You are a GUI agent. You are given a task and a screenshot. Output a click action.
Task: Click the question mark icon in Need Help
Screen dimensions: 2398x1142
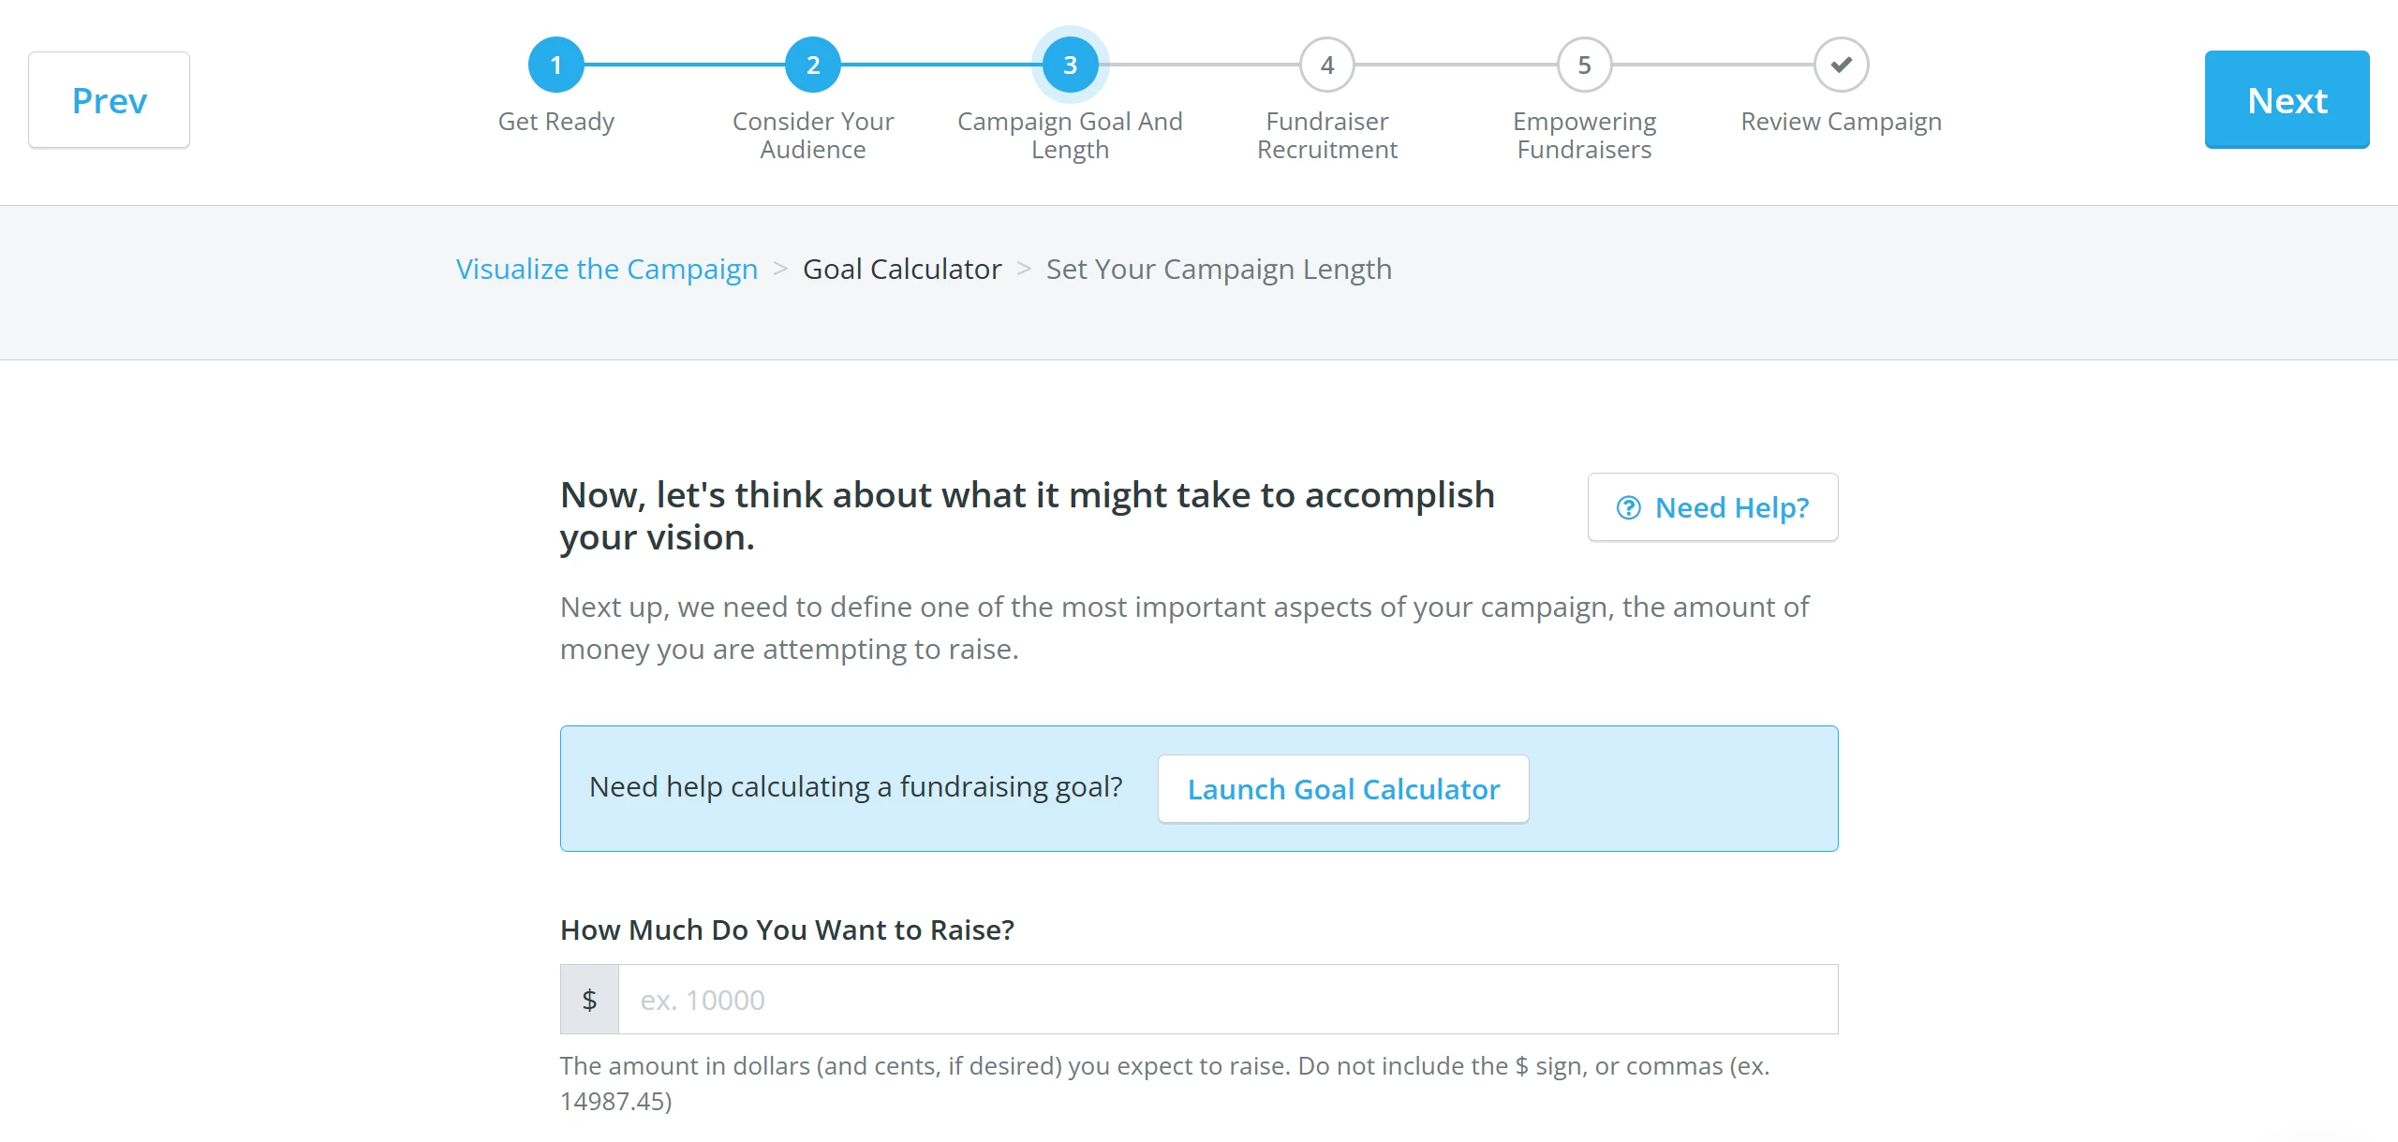tap(1629, 506)
